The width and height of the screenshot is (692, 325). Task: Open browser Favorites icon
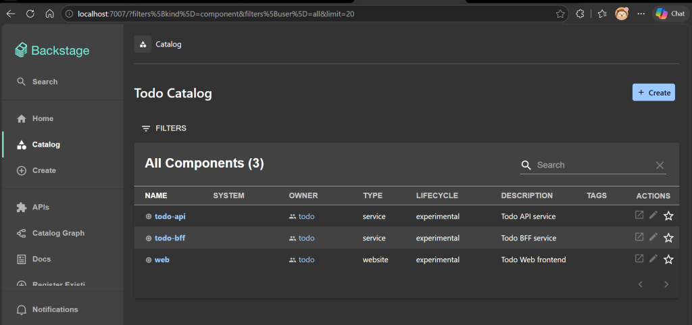(x=602, y=14)
